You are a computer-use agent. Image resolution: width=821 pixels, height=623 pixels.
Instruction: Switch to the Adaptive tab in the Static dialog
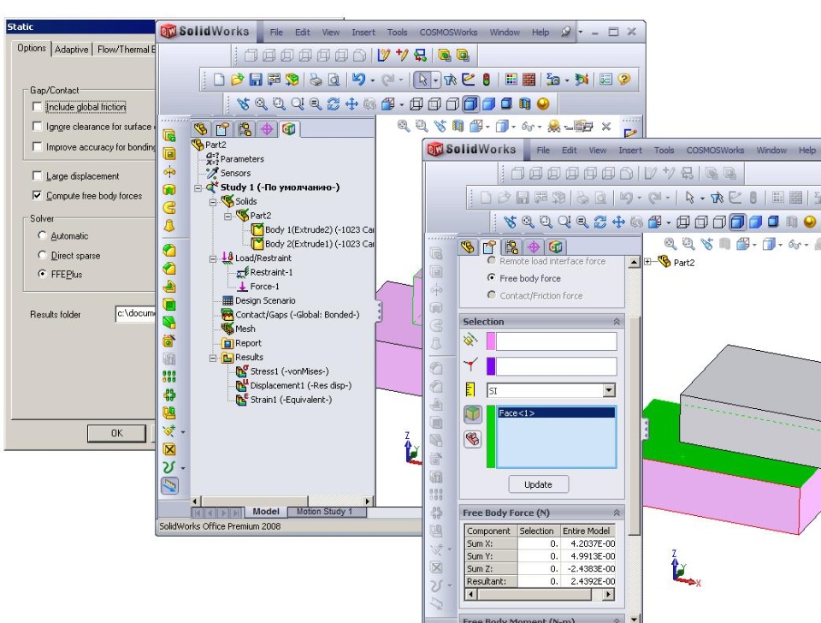click(x=72, y=50)
